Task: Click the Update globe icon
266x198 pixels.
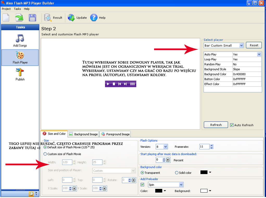Action: click(71, 17)
